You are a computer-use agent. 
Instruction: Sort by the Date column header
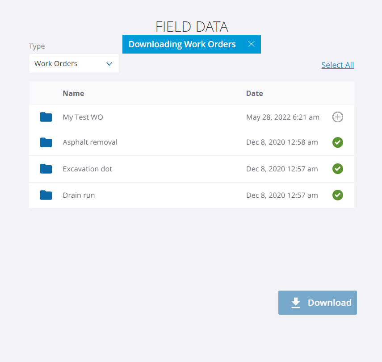[254, 93]
